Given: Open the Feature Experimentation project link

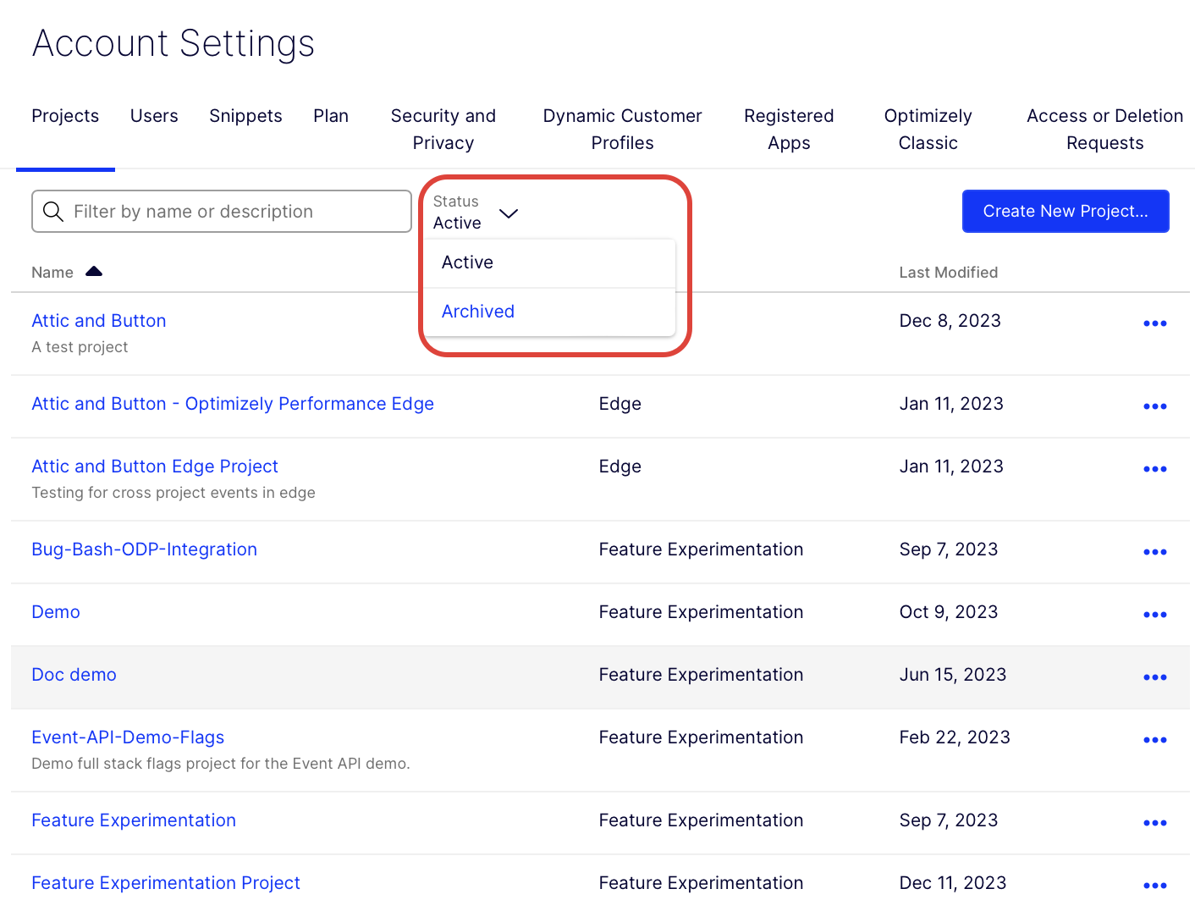Looking at the screenshot, I should point(133,820).
